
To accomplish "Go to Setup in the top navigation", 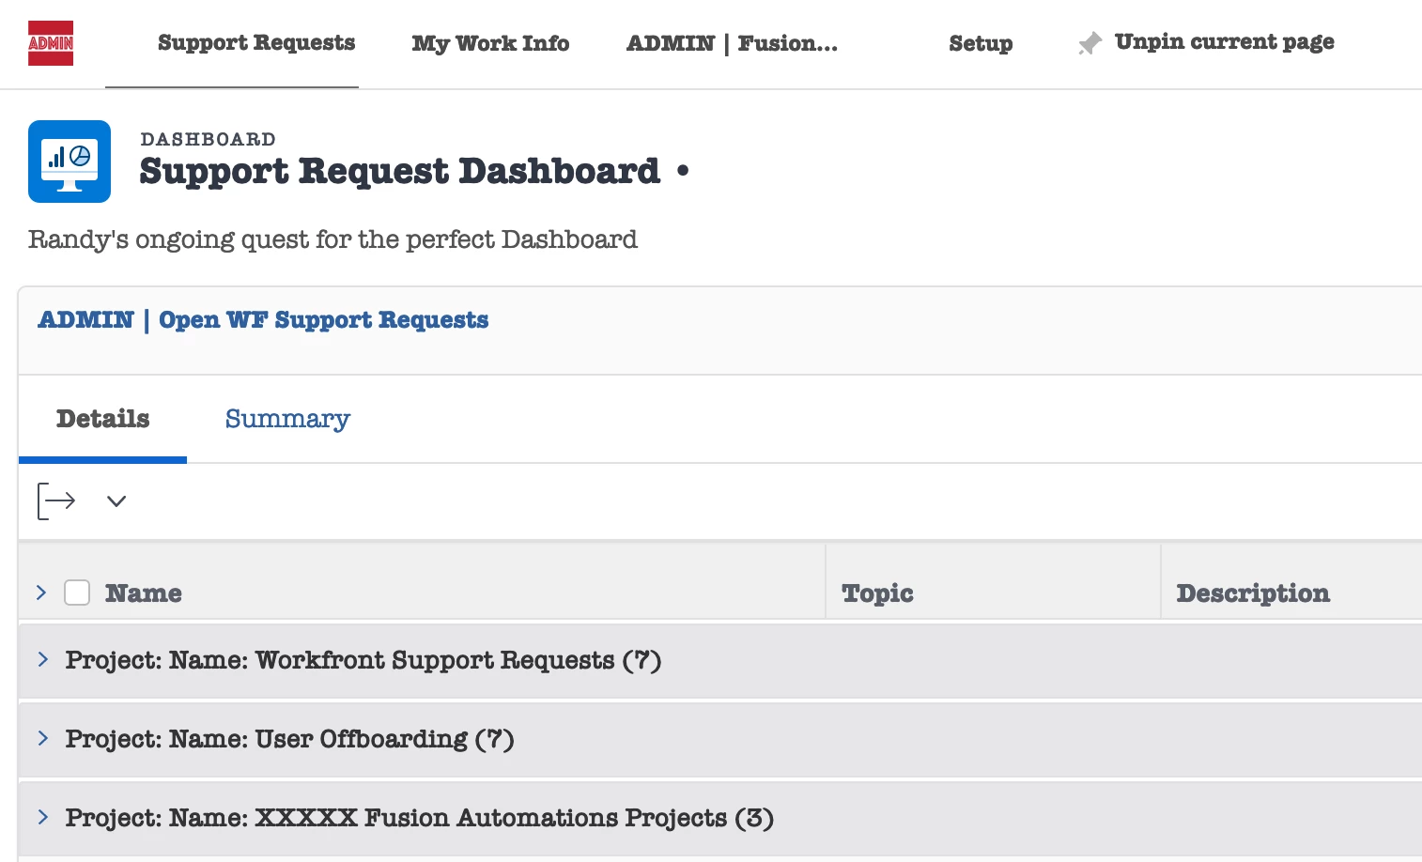I will pyautogui.click(x=981, y=43).
